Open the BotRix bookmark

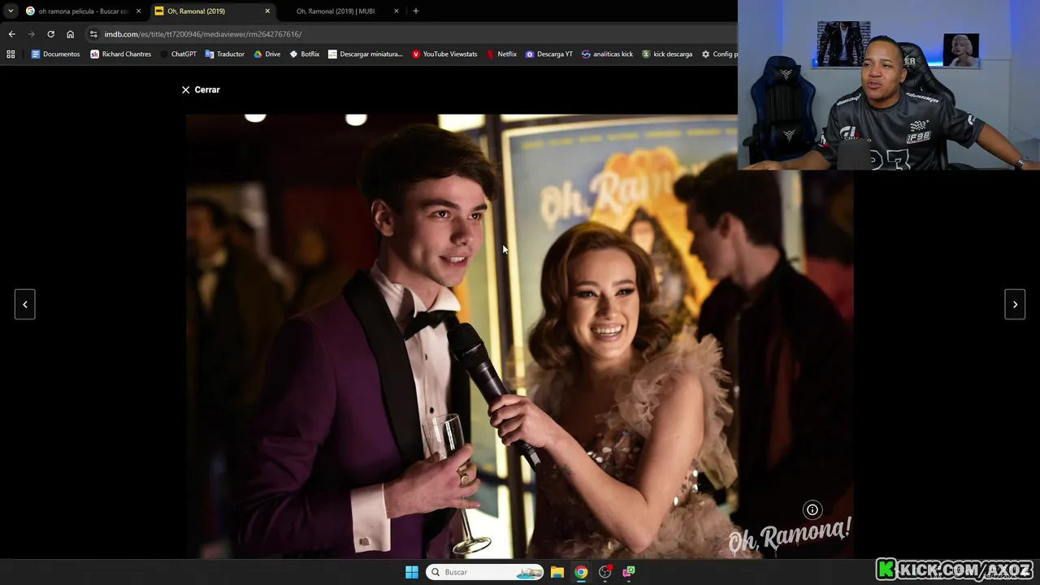[x=304, y=54]
